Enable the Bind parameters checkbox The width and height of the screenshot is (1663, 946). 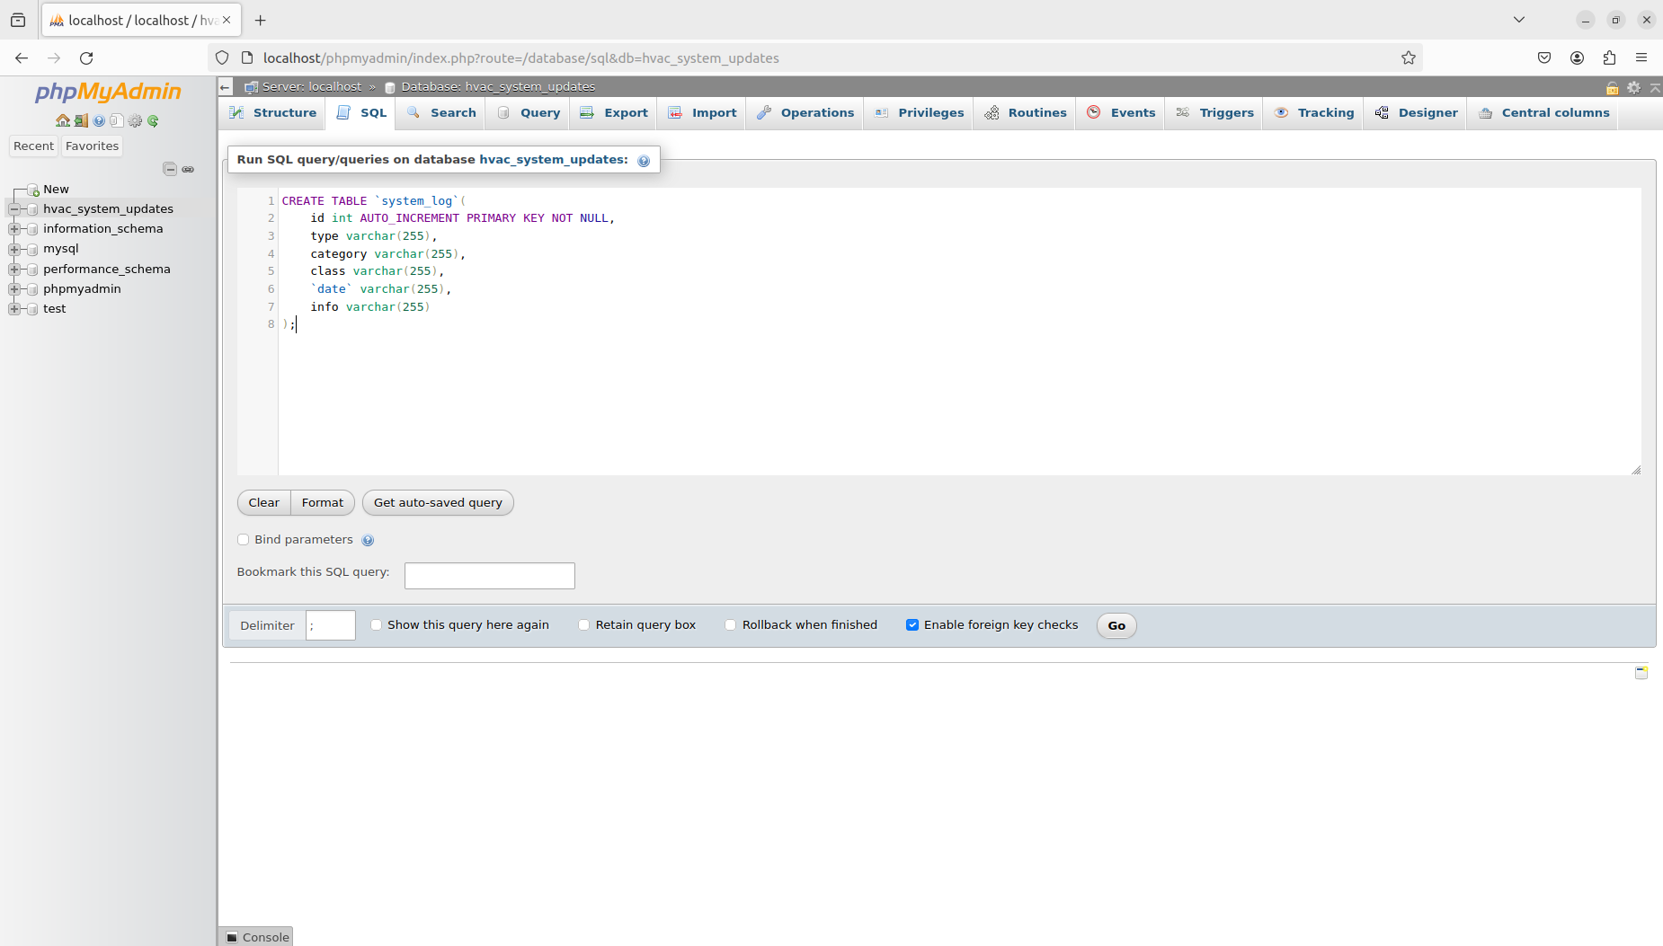tap(243, 540)
